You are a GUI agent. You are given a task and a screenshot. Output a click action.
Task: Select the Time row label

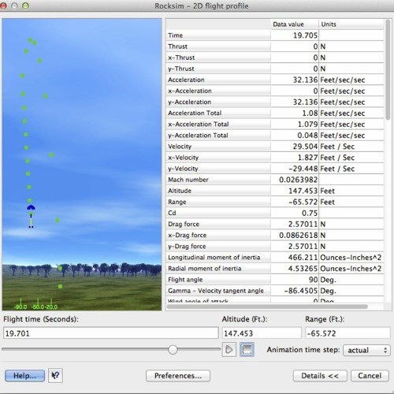[176, 35]
